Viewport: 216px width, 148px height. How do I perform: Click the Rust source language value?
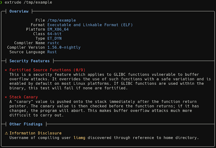click(x=52, y=52)
